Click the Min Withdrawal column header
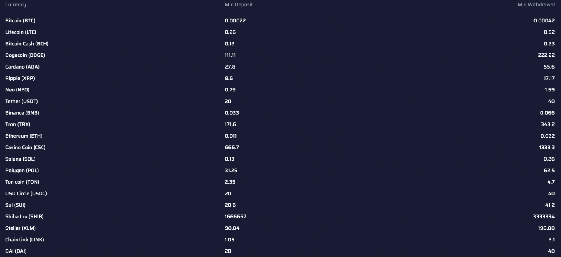Image resolution: width=561 pixels, height=257 pixels. tap(536, 4)
